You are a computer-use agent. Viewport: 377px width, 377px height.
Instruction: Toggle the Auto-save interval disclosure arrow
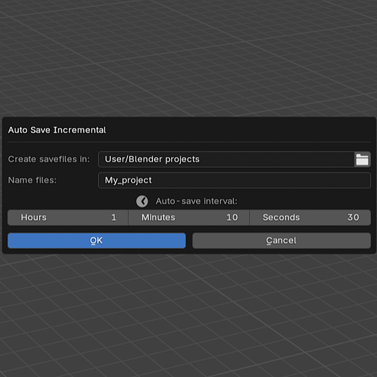click(142, 201)
